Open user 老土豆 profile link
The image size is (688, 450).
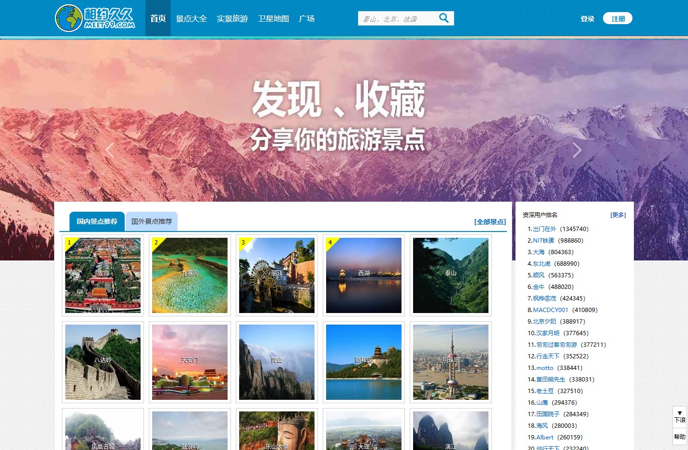(x=545, y=391)
